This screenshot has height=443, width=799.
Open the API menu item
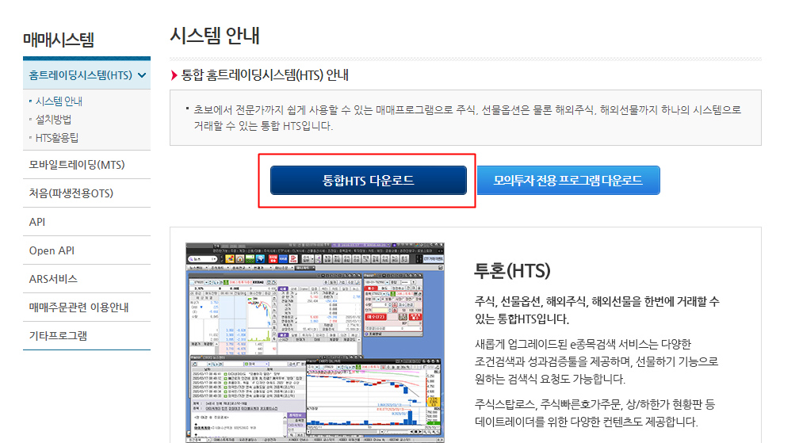[x=37, y=222]
